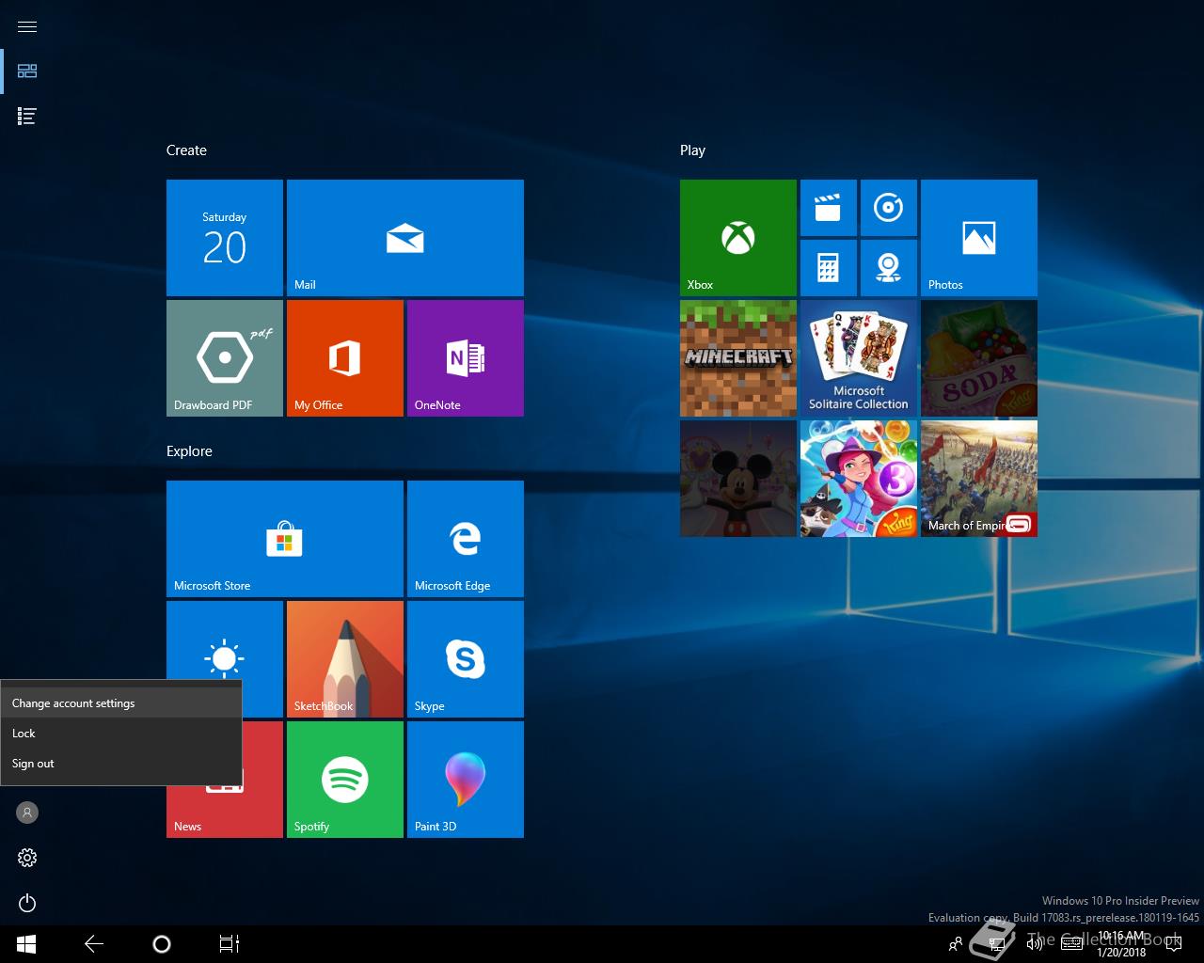1204x963 pixels.
Task: Open Cortana circle on taskbar
Action: [162, 944]
